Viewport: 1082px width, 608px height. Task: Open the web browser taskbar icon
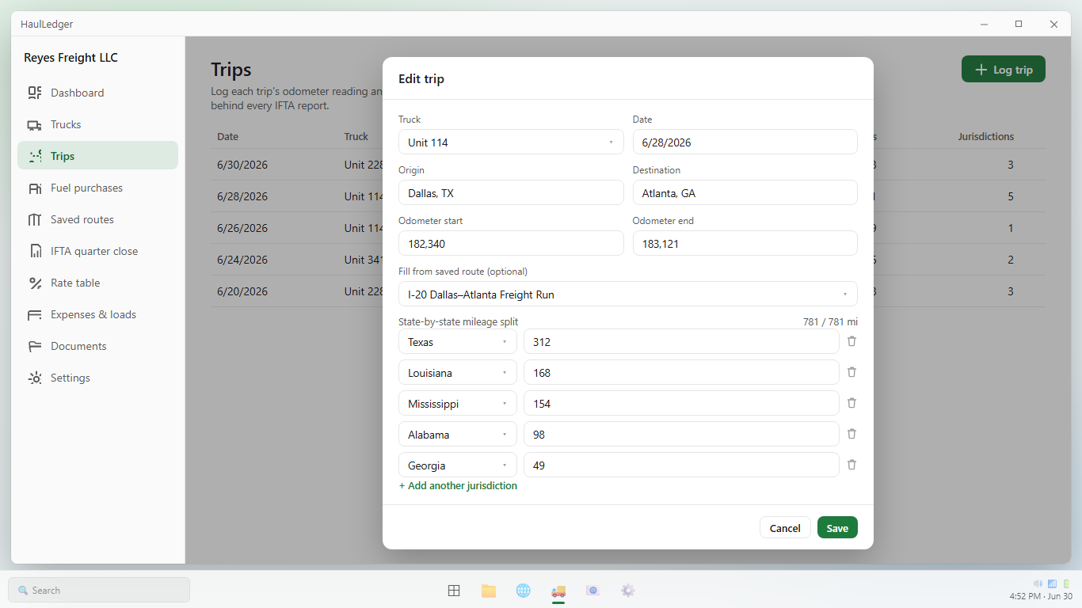[524, 591]
